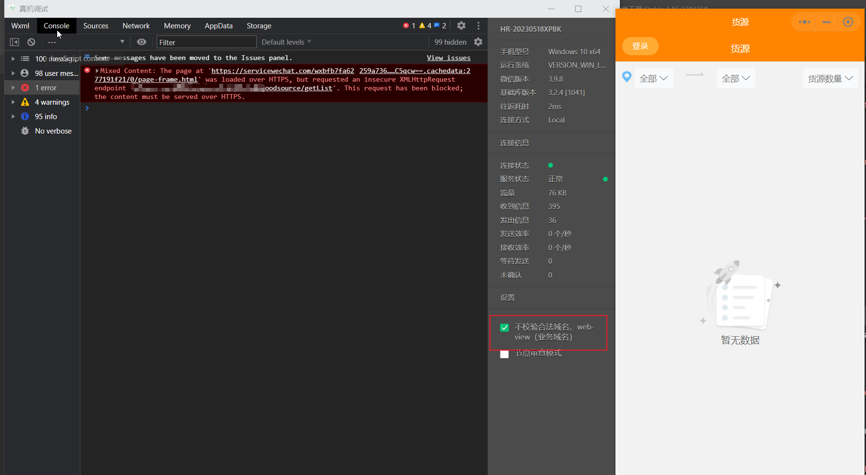Open DevTools settings gear in tab bar
Screen dimensions: 866x475
pos(461,25)
